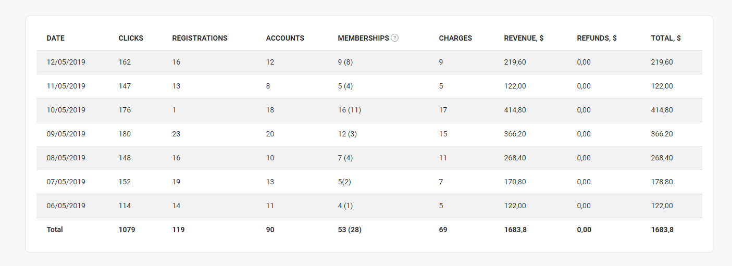Click the Memberships help question mark icon
Viewport: 732px width, 266px height.
395,38
